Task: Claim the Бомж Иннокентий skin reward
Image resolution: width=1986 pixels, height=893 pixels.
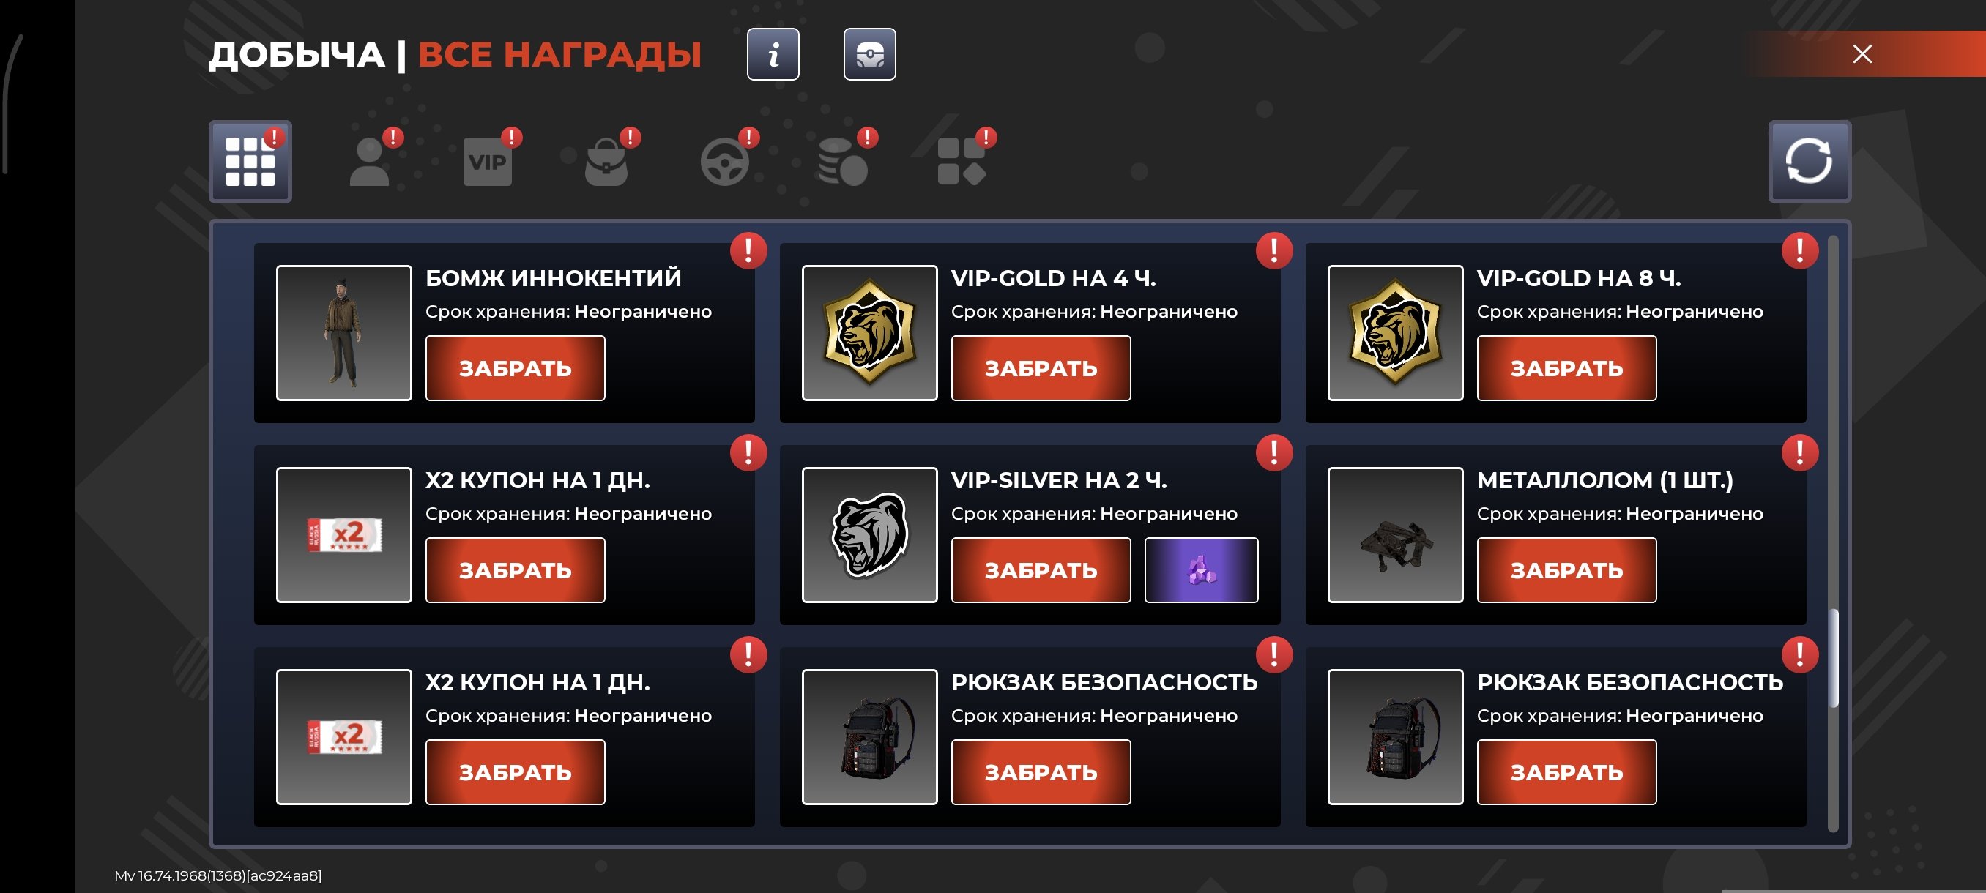Action: coord(515,368)
